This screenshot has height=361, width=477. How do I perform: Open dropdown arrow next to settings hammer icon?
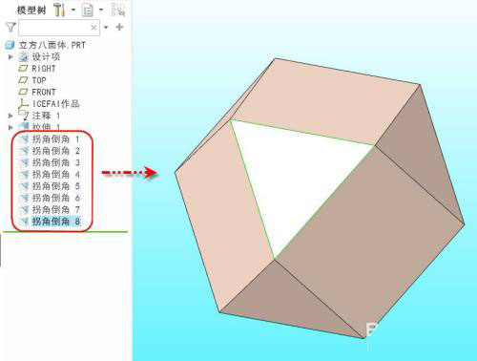[x=73, y=10]
